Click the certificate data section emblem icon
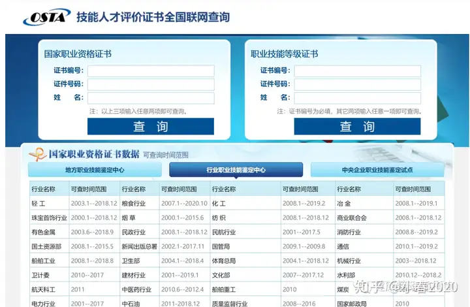 (37, 154)
